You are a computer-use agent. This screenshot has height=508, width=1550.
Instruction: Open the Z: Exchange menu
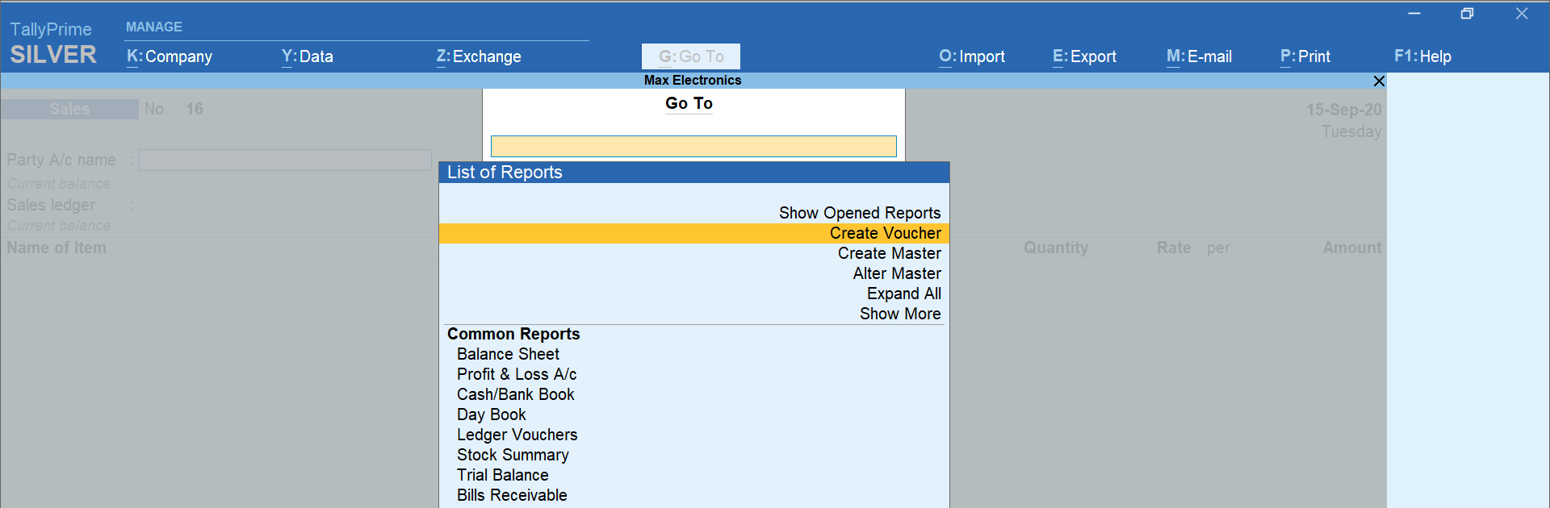(479, 56)
